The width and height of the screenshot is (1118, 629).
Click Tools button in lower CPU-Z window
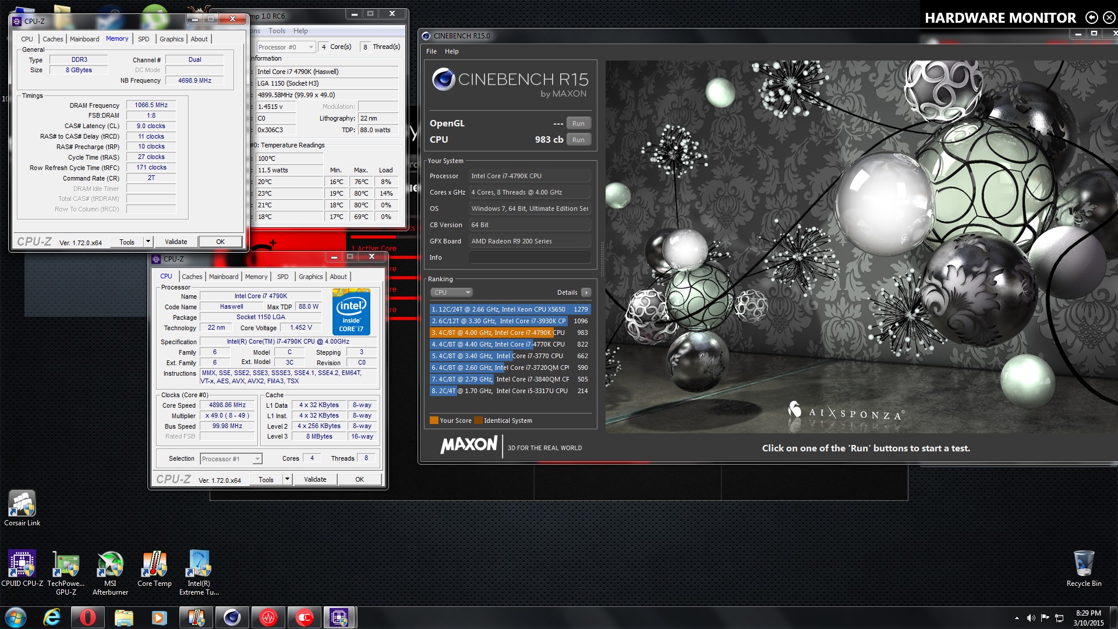point(266,479)
